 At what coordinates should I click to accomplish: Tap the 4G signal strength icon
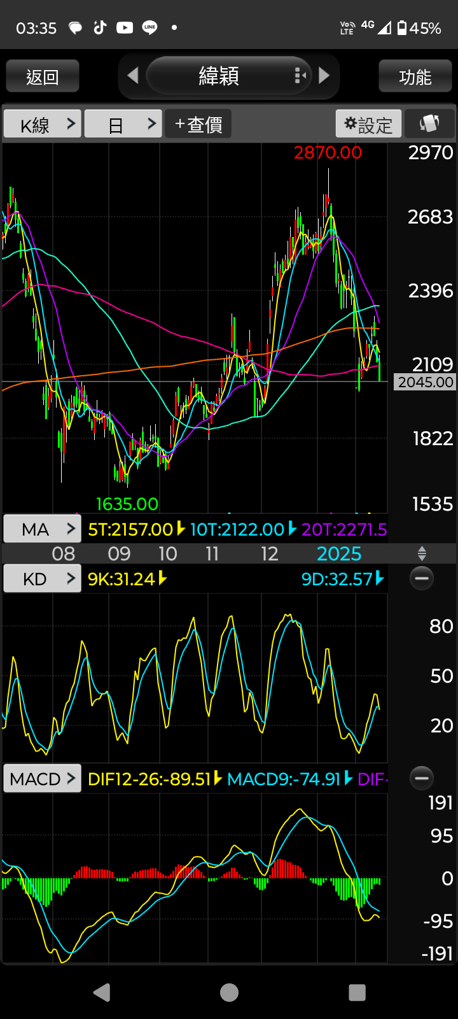(376, 27)
